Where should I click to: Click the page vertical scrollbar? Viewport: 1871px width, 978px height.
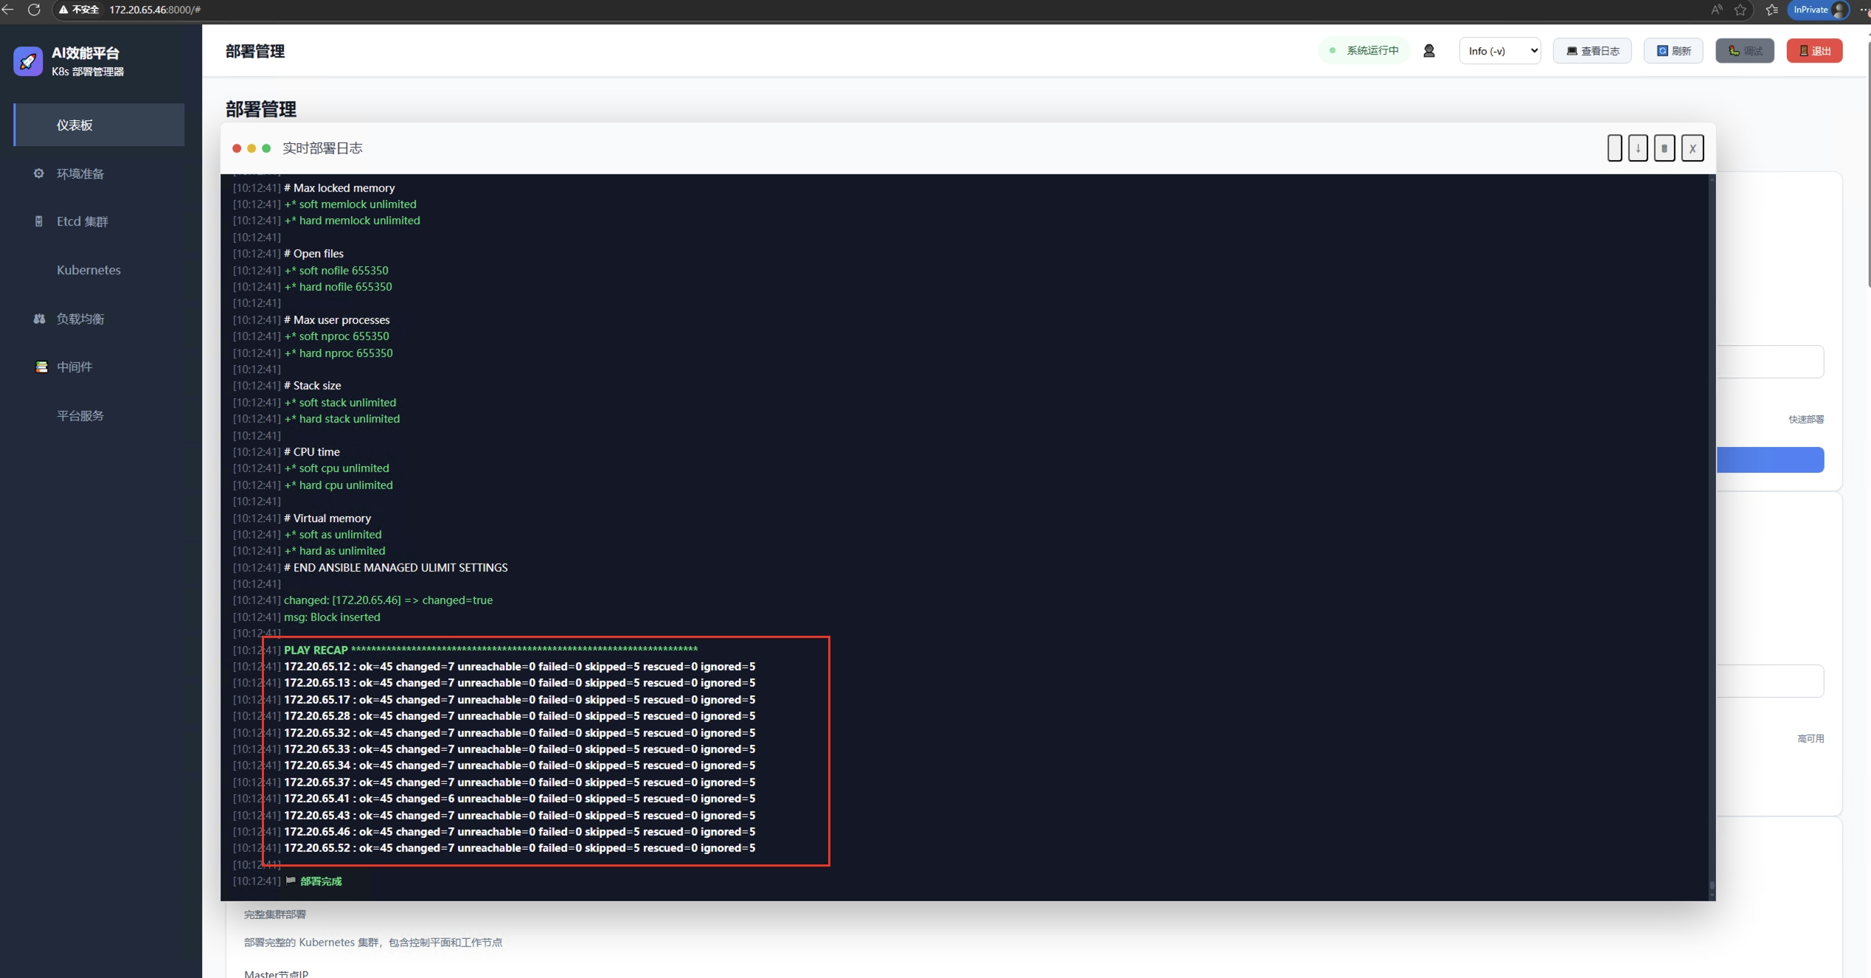pos(1867,164)
